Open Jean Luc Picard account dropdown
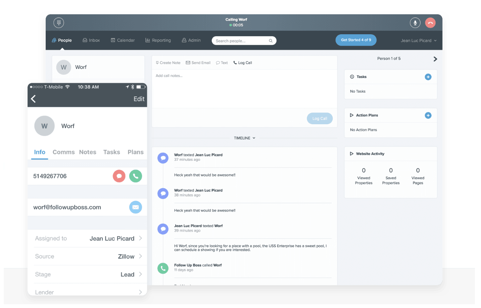The height and width of the screenshot is (308, 481). click(419, 41)
